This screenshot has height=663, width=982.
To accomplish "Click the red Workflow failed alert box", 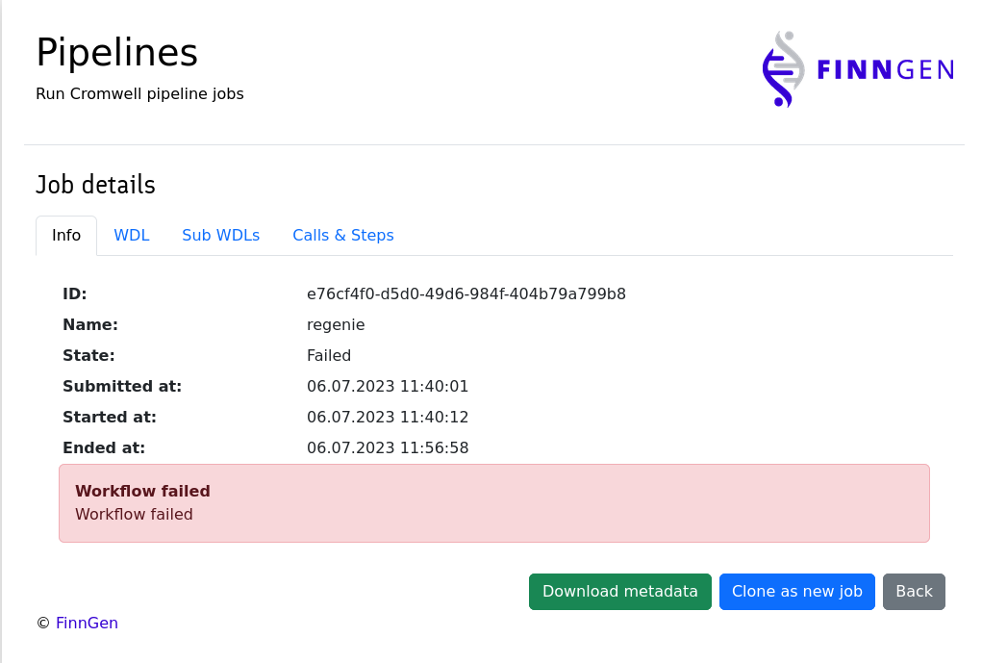I will click(x=494, y=503).
